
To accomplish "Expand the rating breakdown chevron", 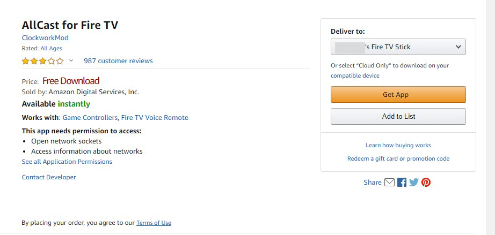I will tap(71, 60).
